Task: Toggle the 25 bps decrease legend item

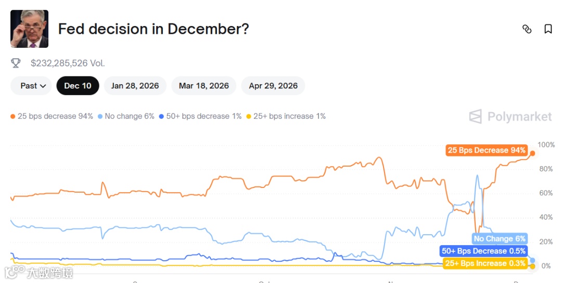Action: click(52, 116)
